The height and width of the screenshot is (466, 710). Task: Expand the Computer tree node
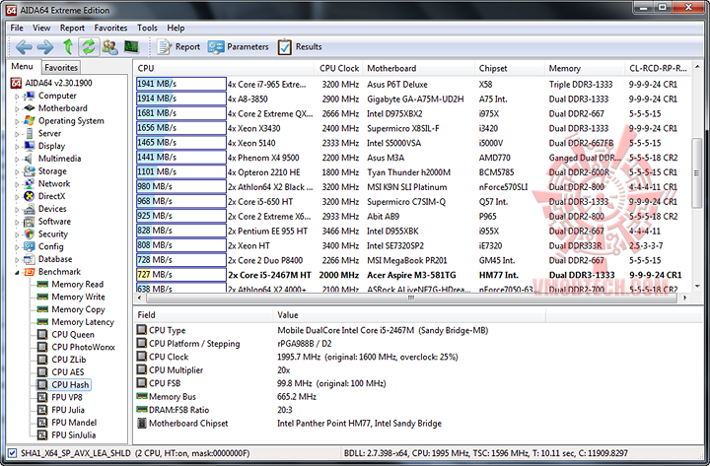(x=17, y=97)
